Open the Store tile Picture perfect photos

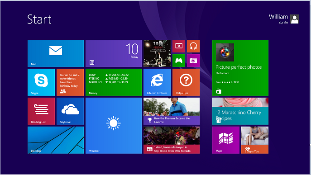240,68
